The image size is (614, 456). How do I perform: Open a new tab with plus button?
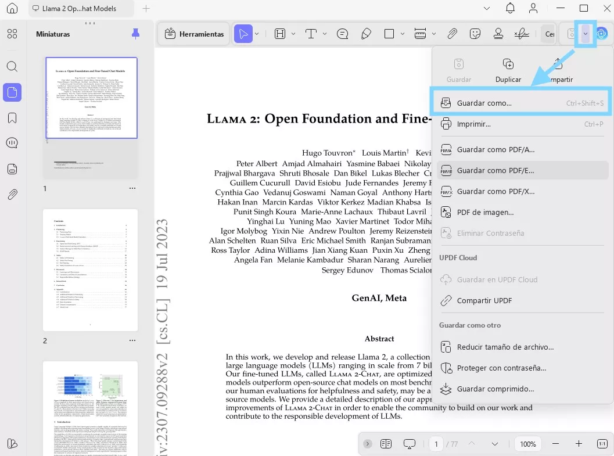coord(146,8)
